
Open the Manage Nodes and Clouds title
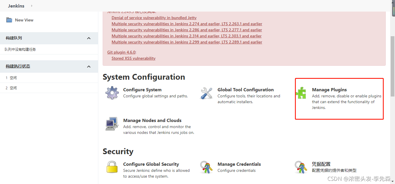[x=152, y=121]
